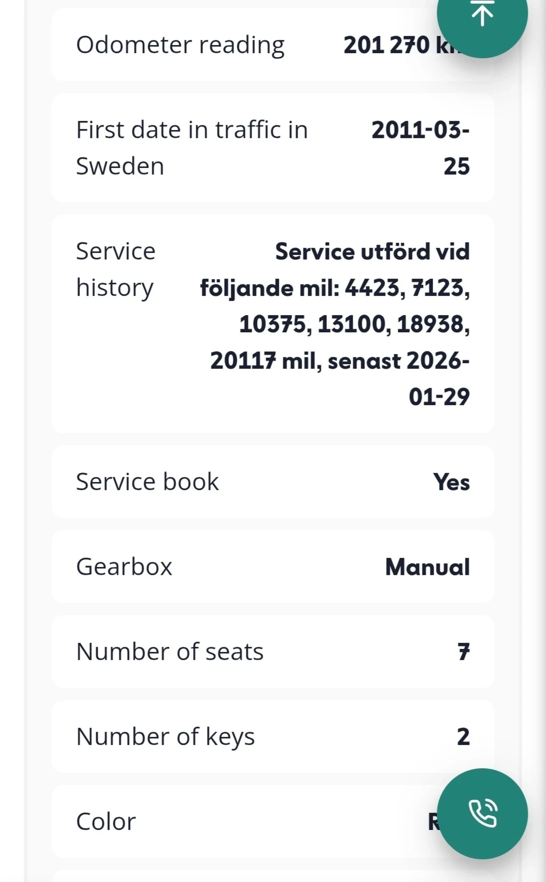The image size is (546, 882).
Task: Click the Odometer reading label
Action: pyautogui.click(x=180, y=45)
